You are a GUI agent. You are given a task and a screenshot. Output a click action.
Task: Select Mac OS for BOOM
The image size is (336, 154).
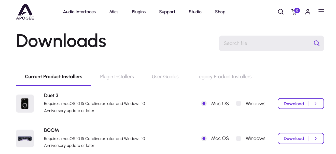pyautogui.click(x=204, y=138)
